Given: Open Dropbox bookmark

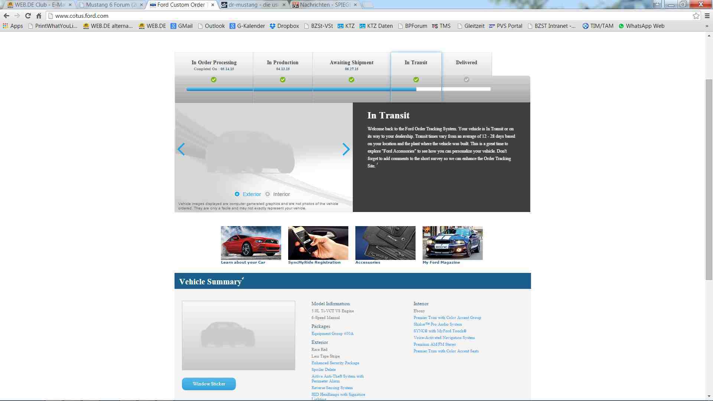Looking at the screenshot, I should [284, 26].
